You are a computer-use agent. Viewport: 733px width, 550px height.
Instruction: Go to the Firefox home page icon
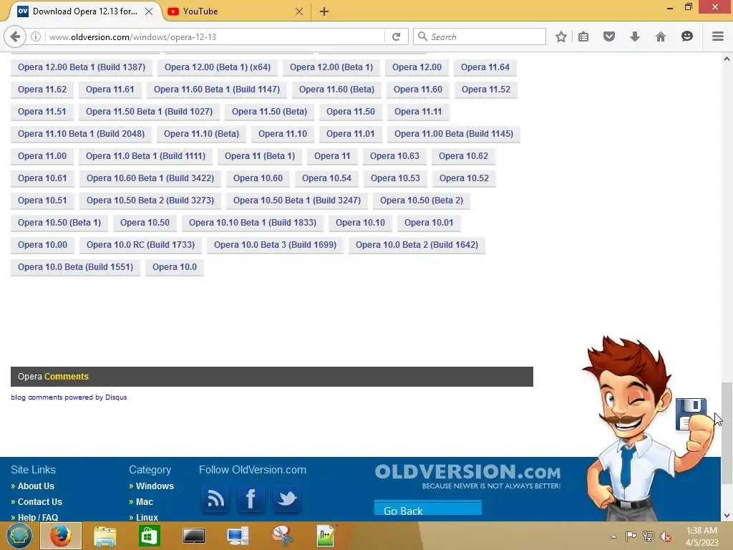click(660, 37)
